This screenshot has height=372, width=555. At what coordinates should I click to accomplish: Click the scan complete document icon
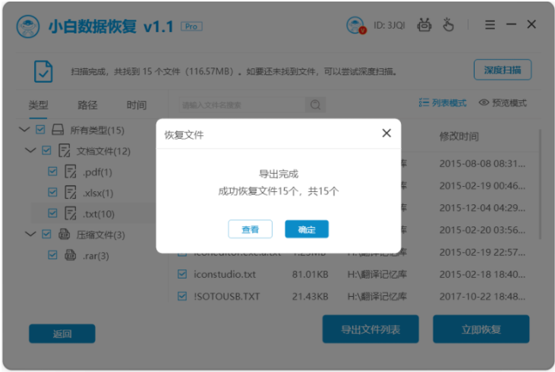(43, 71)
